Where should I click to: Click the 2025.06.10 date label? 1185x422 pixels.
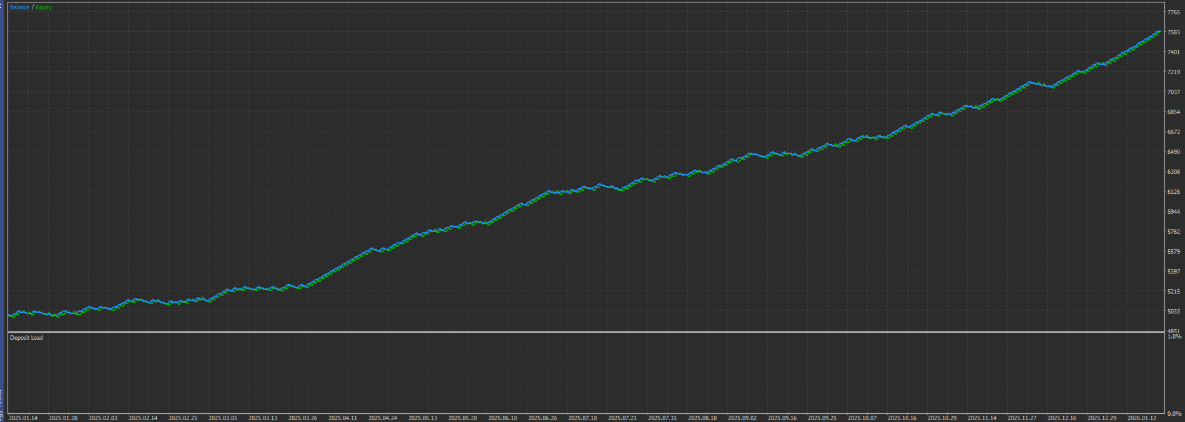[x=503, y=418]
